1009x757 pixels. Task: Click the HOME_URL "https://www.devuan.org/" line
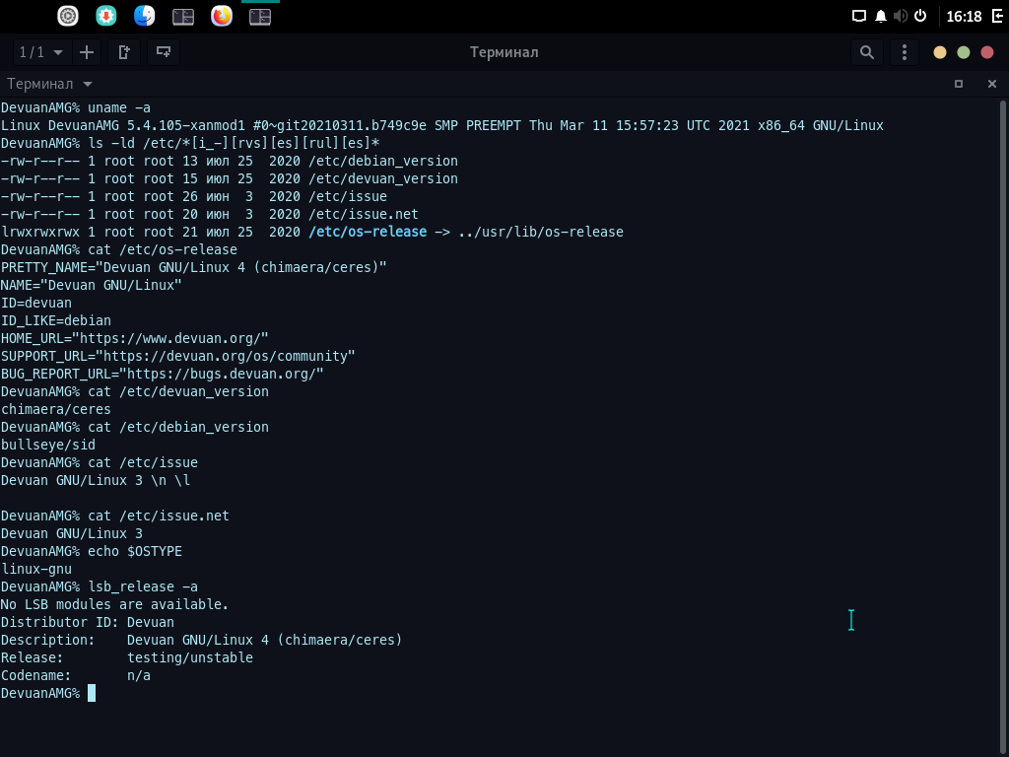[134, 339]
